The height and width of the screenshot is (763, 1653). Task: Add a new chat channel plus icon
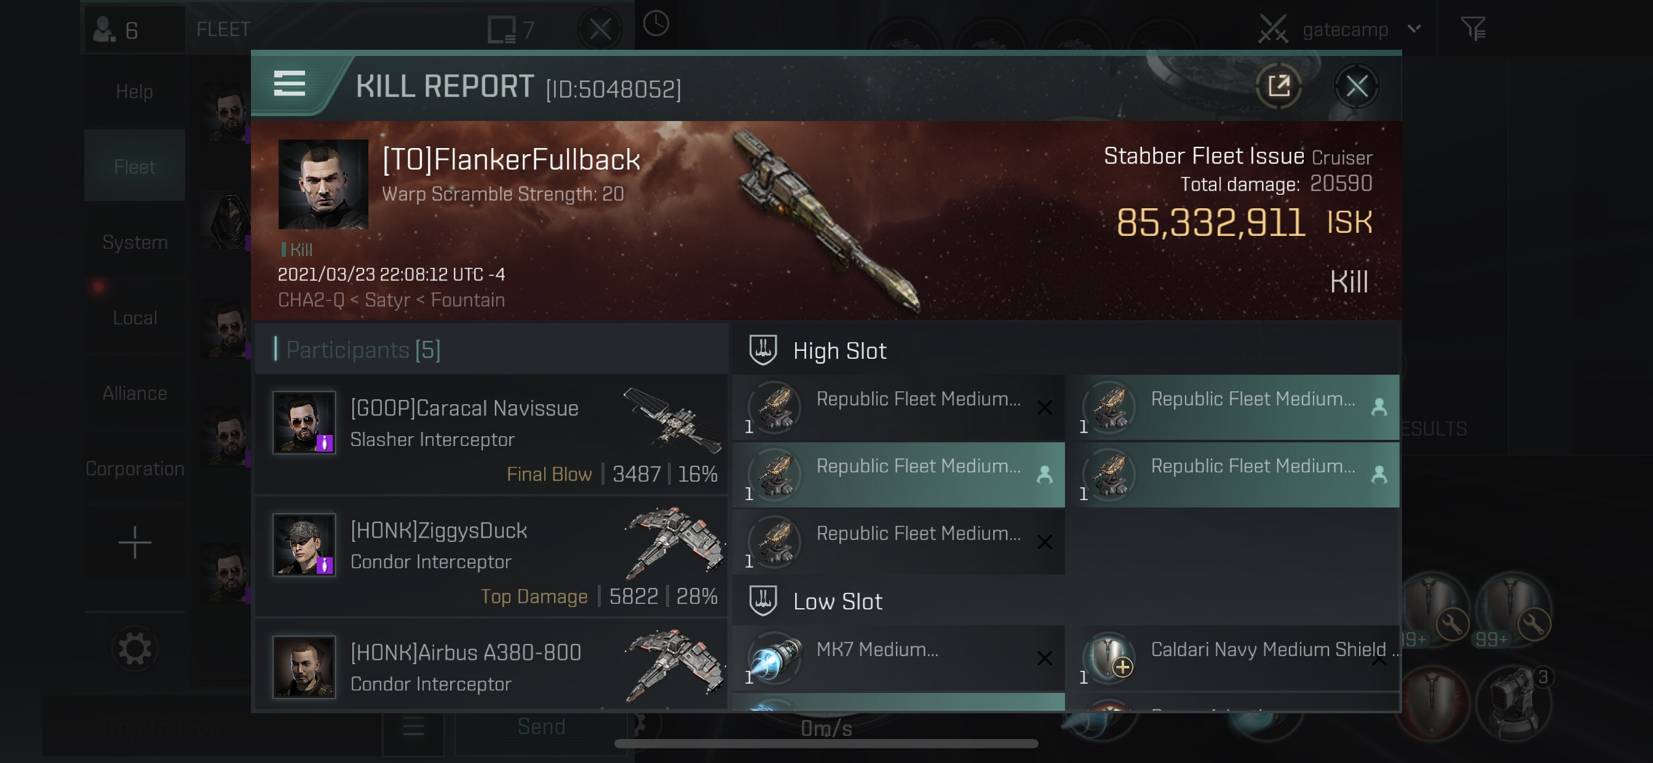point(135,542)
